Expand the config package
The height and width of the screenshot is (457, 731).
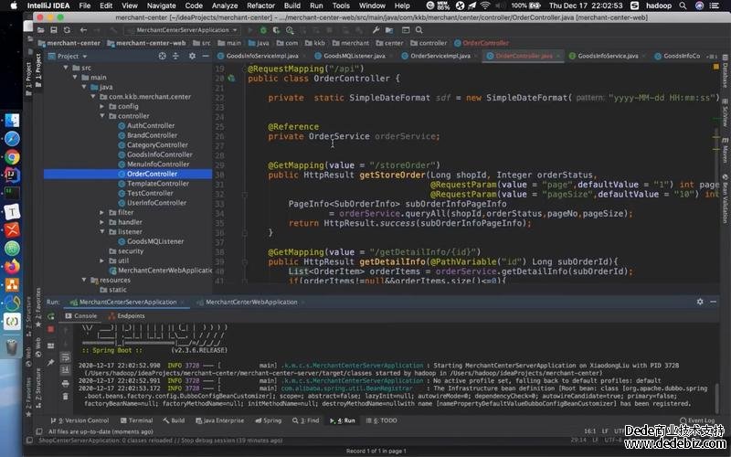102,106
